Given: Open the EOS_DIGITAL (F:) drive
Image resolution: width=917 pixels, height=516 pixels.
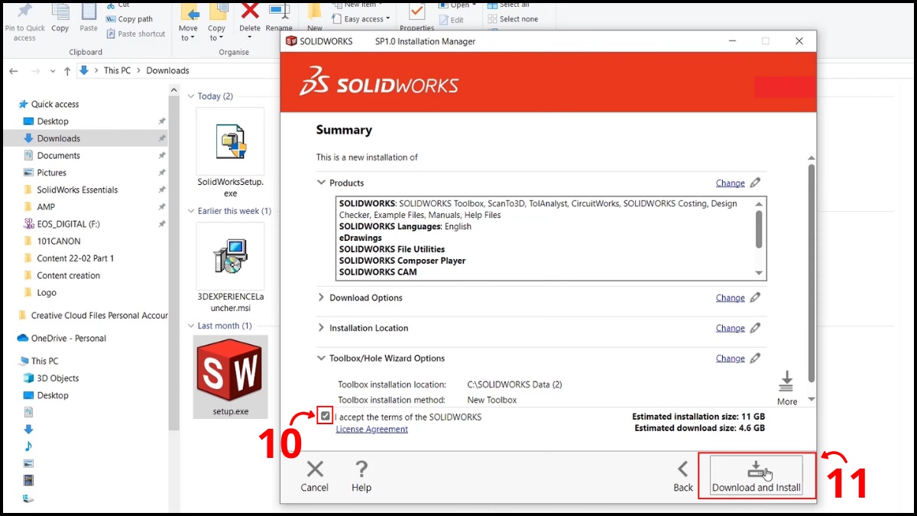Looking at the screenshot, I should (68, 224).
